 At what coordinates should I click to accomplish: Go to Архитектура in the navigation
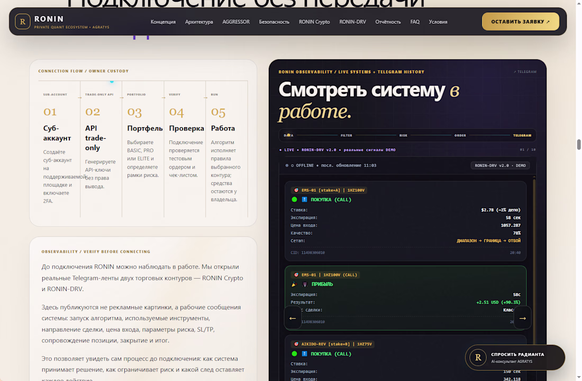pyautogui.click(x=199, y=22)
